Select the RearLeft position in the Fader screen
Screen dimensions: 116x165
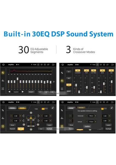coord(13,129)
